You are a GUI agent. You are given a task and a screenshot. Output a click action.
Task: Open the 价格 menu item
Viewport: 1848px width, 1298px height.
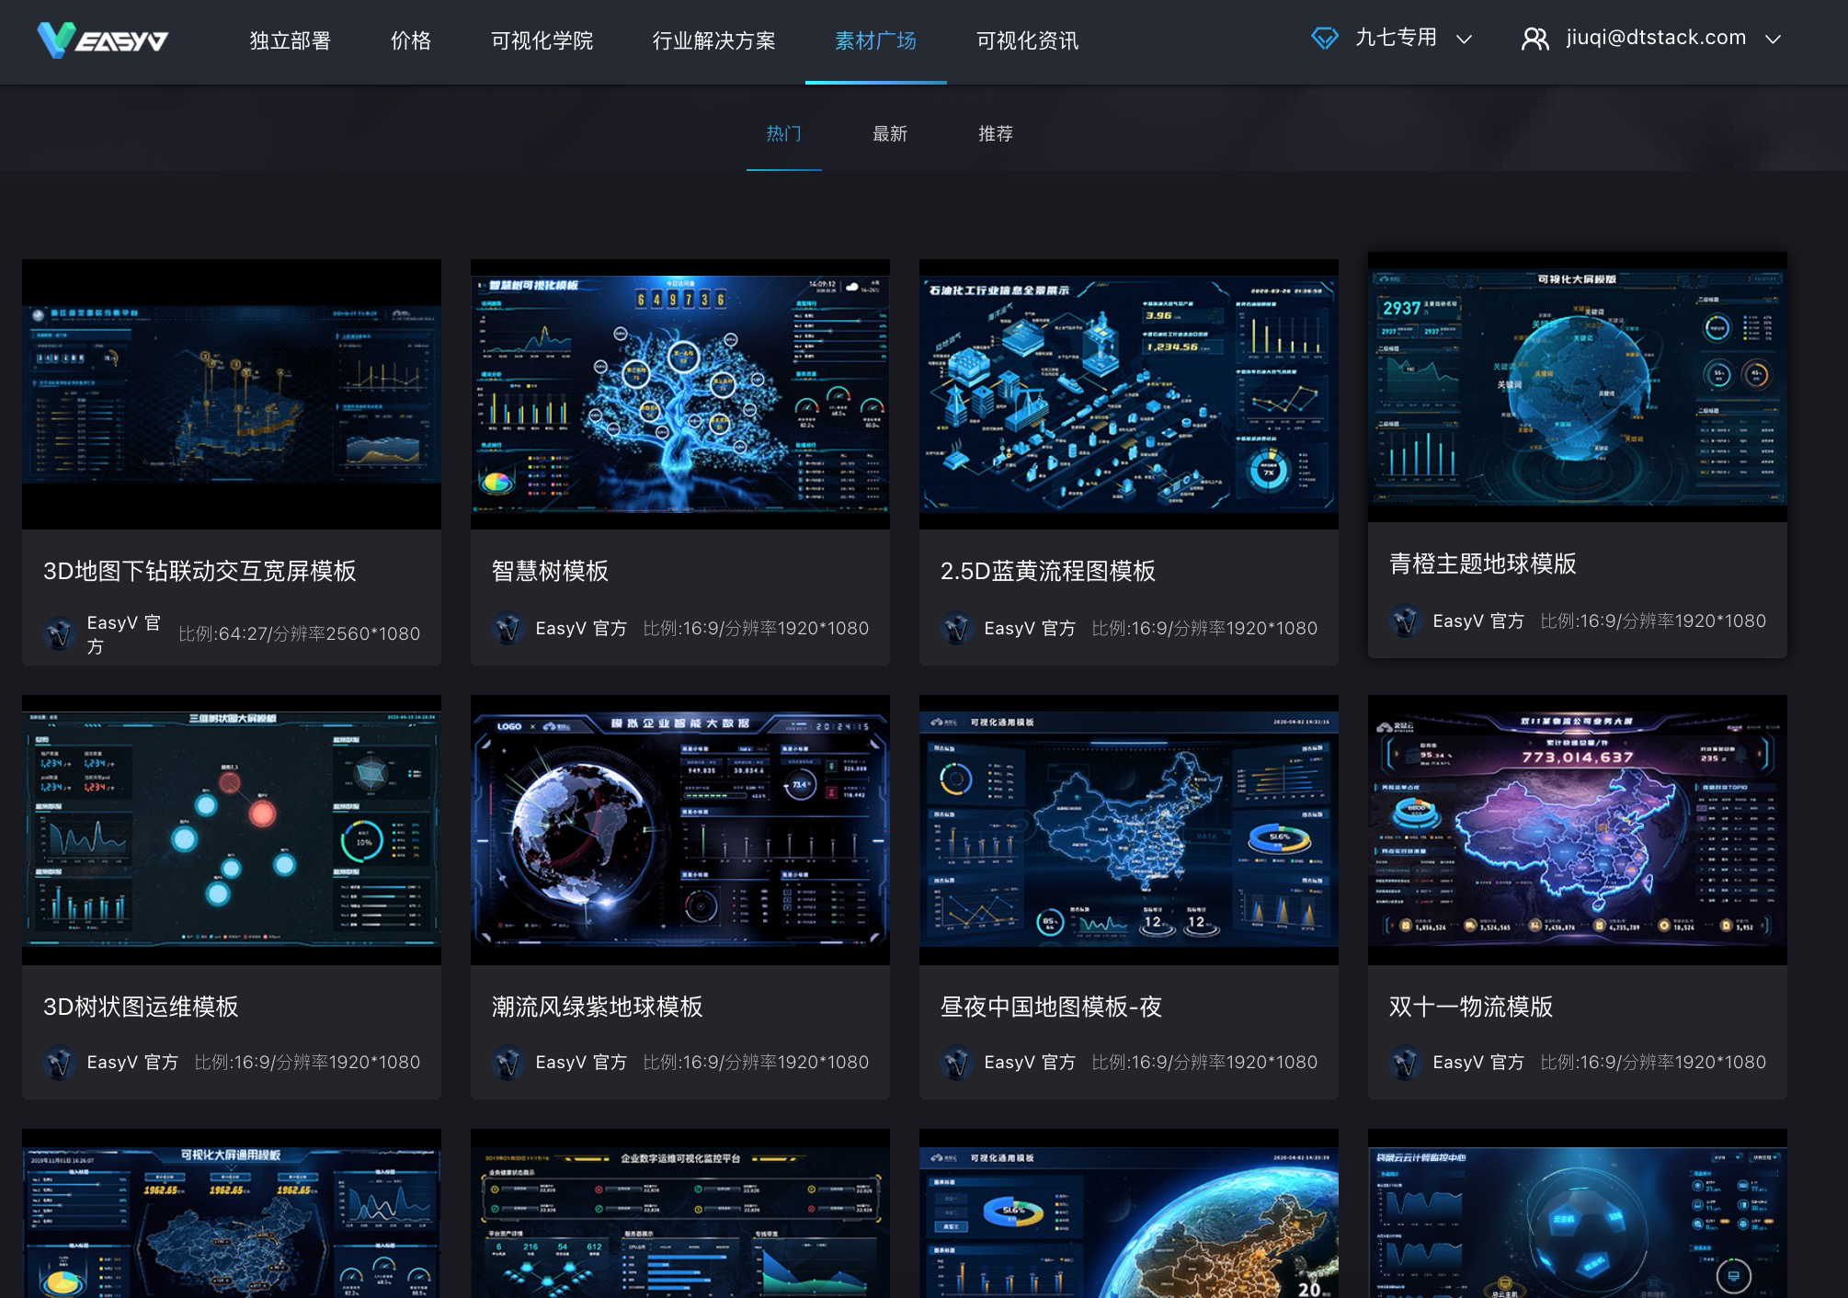410,40
